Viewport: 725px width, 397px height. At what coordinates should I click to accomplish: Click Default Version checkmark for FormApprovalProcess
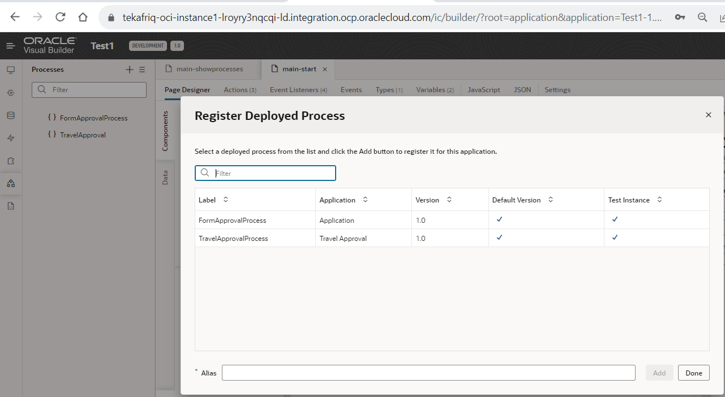[x=499, y=219]
